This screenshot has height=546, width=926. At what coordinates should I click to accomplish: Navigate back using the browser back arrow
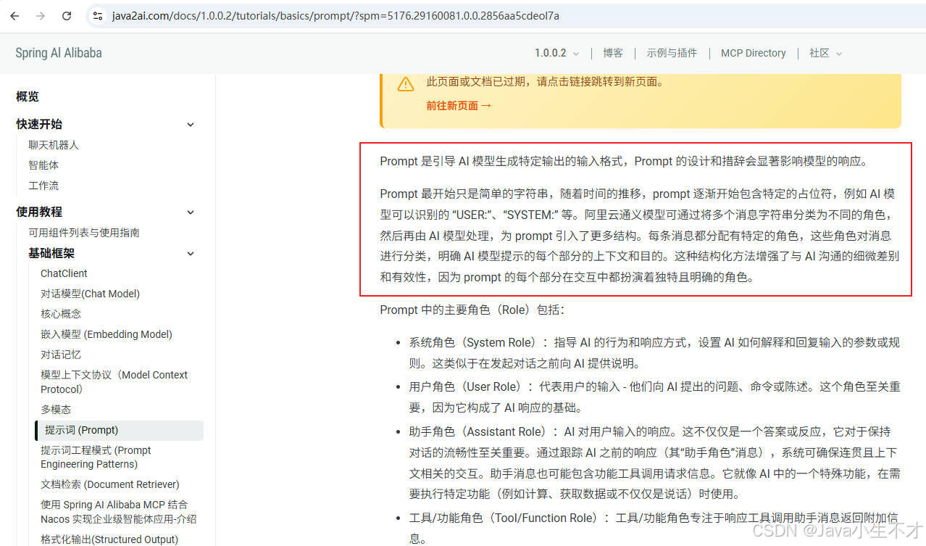14,16
